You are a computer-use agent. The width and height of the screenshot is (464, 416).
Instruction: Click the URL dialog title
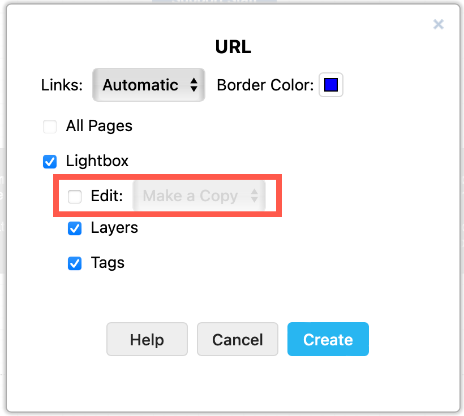pos(233,47)
